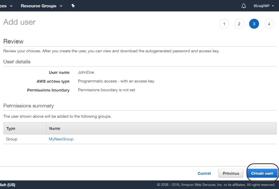The image size is (279, 189).
Task: Click the 'Permissions boundary is not set' text
Action: (x=106, y=90)
